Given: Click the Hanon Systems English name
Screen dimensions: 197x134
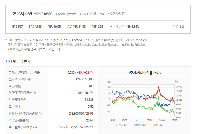Looking at the screenshot, I should pyautogui.click(x=66, y=14).
